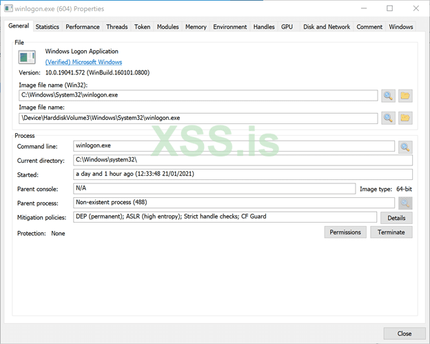Click the Image type 64-bit value
Viewport: 430px width, 344px height.
[405, 189]
